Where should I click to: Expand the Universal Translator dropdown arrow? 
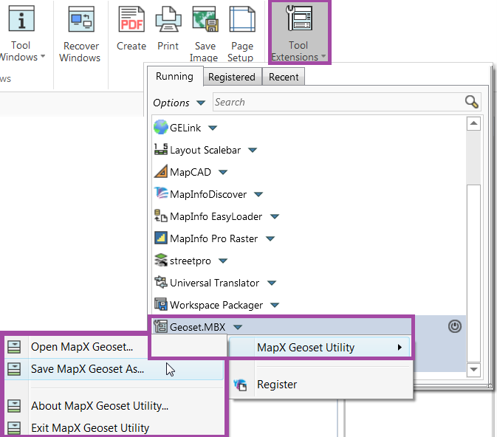pos(272,283)
